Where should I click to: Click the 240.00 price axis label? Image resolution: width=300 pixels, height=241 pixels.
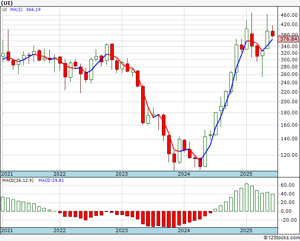coord(289,83)
